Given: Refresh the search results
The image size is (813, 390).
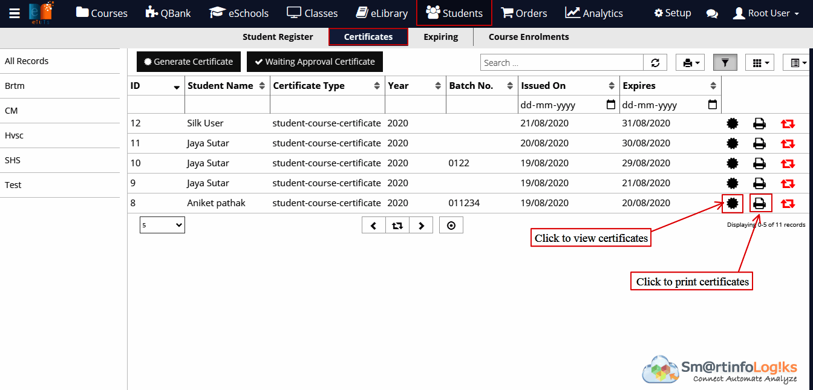Looking at the screenshot, I should [x=655, y=63].
